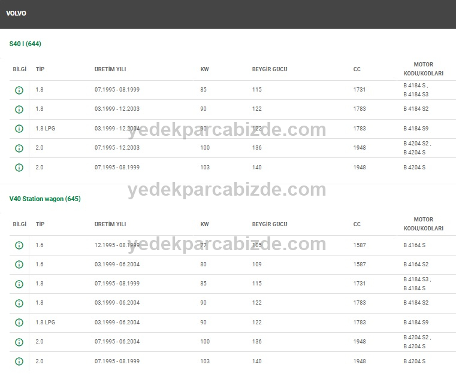The height and width of the screenshot is (377, 456).
Task: Open info for V40 engine B 4184 S2
Action: [19, 303]
